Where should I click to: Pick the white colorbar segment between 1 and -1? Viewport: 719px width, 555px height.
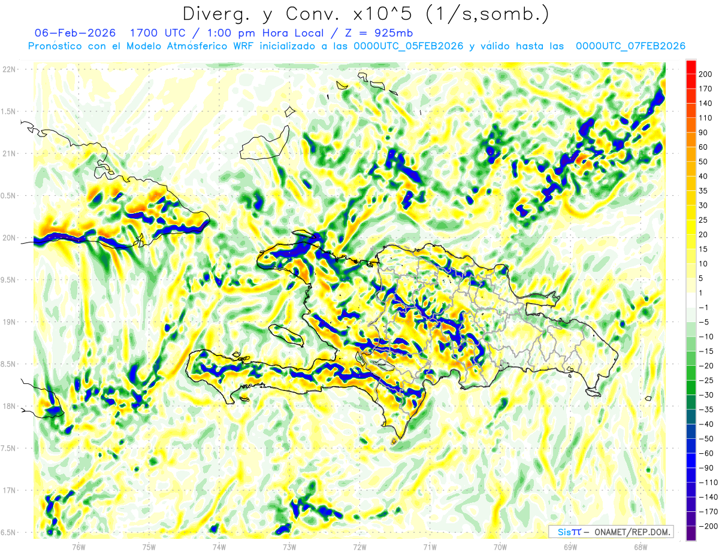(x=691, y=300)
